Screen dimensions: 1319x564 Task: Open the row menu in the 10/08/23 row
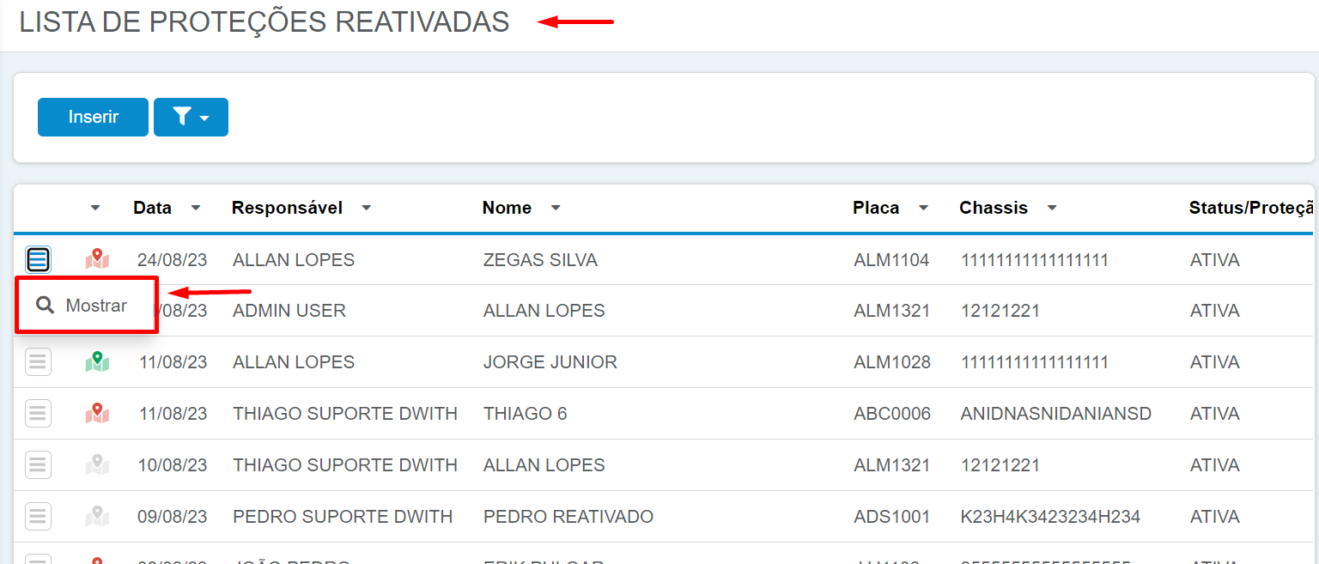click(x=38, y=465)
